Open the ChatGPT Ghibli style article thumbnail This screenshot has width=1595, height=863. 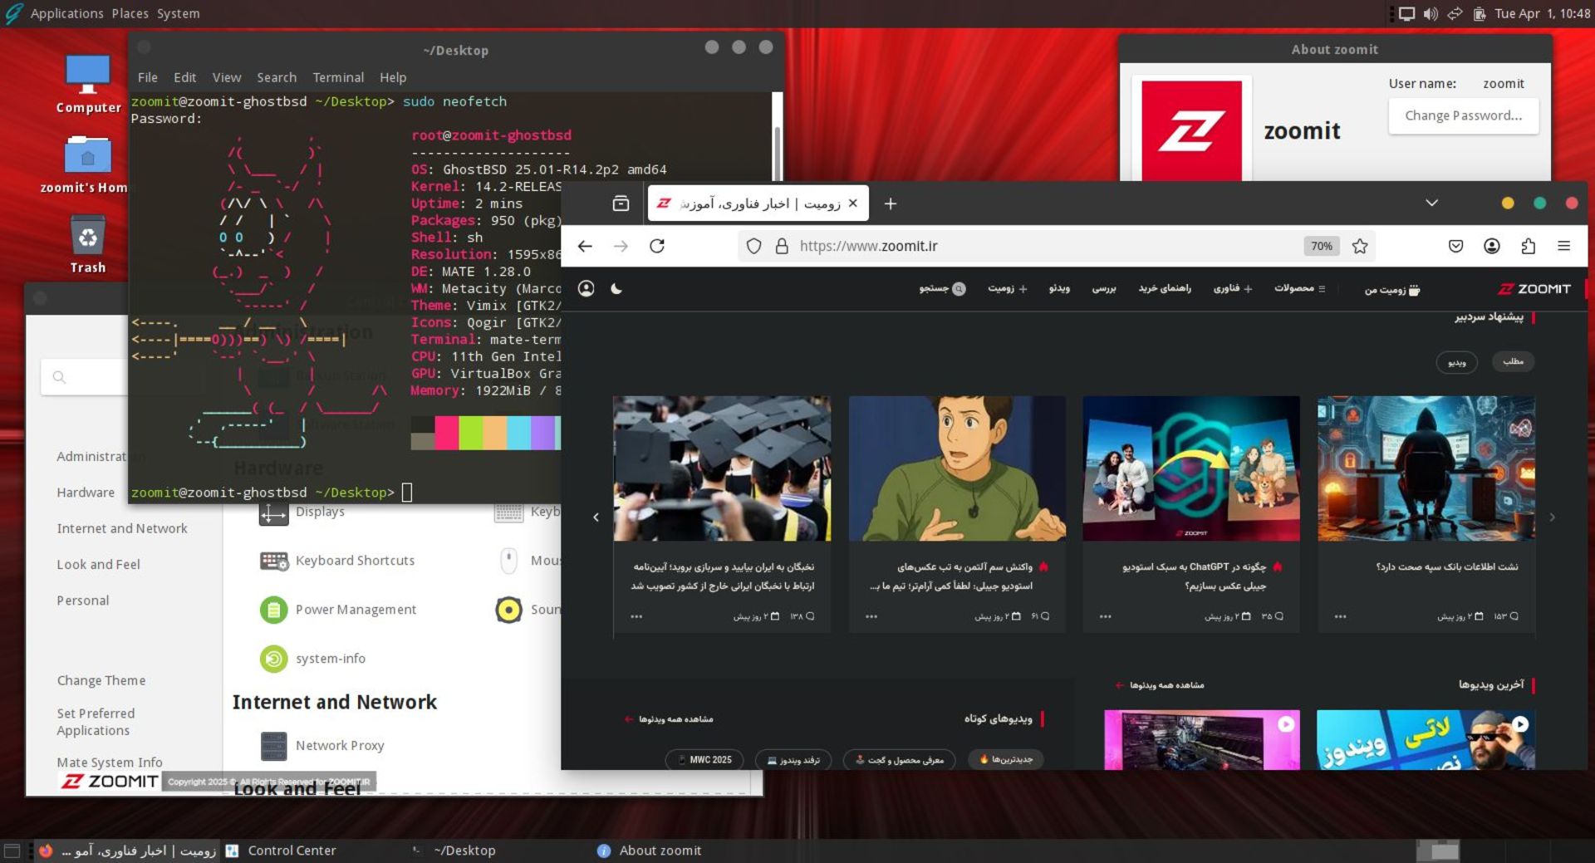pyautogui.click(x=1190, y=468)
